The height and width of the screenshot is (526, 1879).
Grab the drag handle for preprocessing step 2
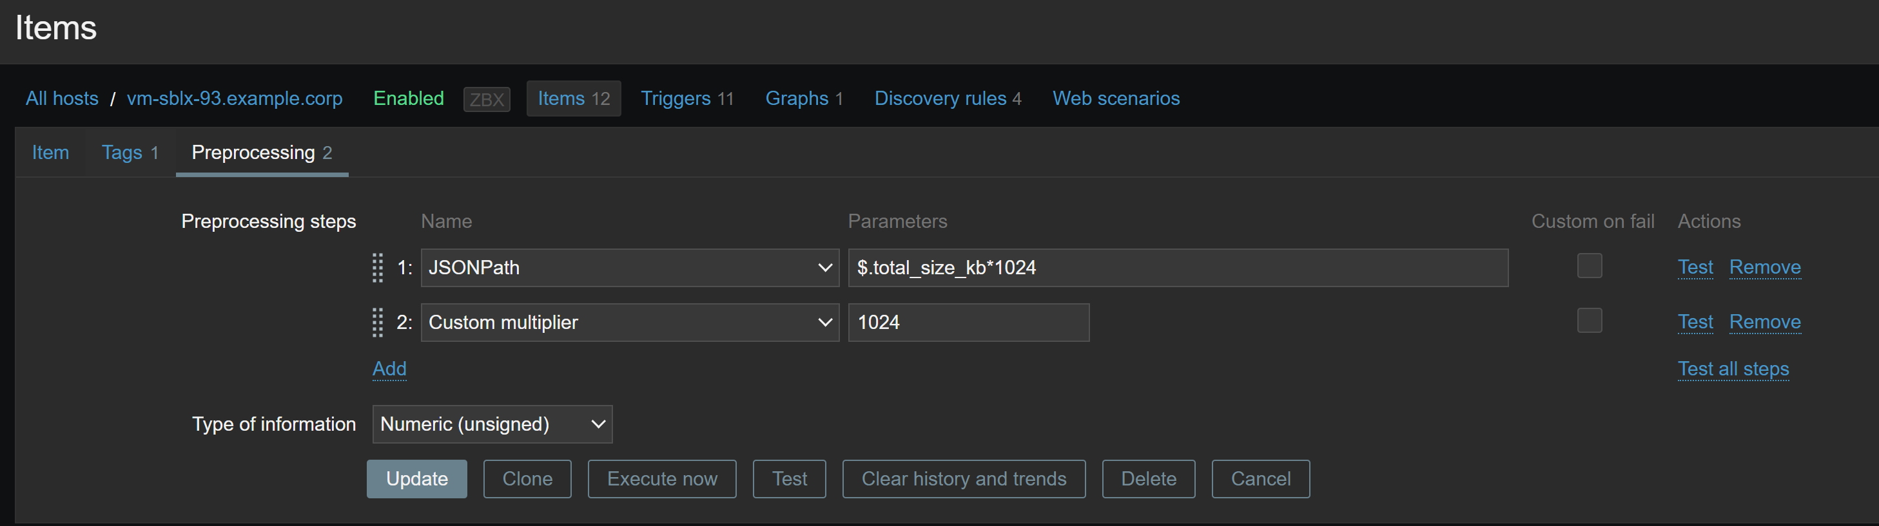tap(377, 322)
